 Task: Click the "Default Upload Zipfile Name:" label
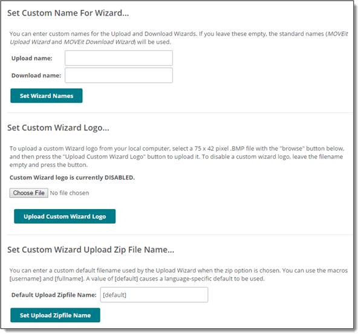click(x=54, y=295)
